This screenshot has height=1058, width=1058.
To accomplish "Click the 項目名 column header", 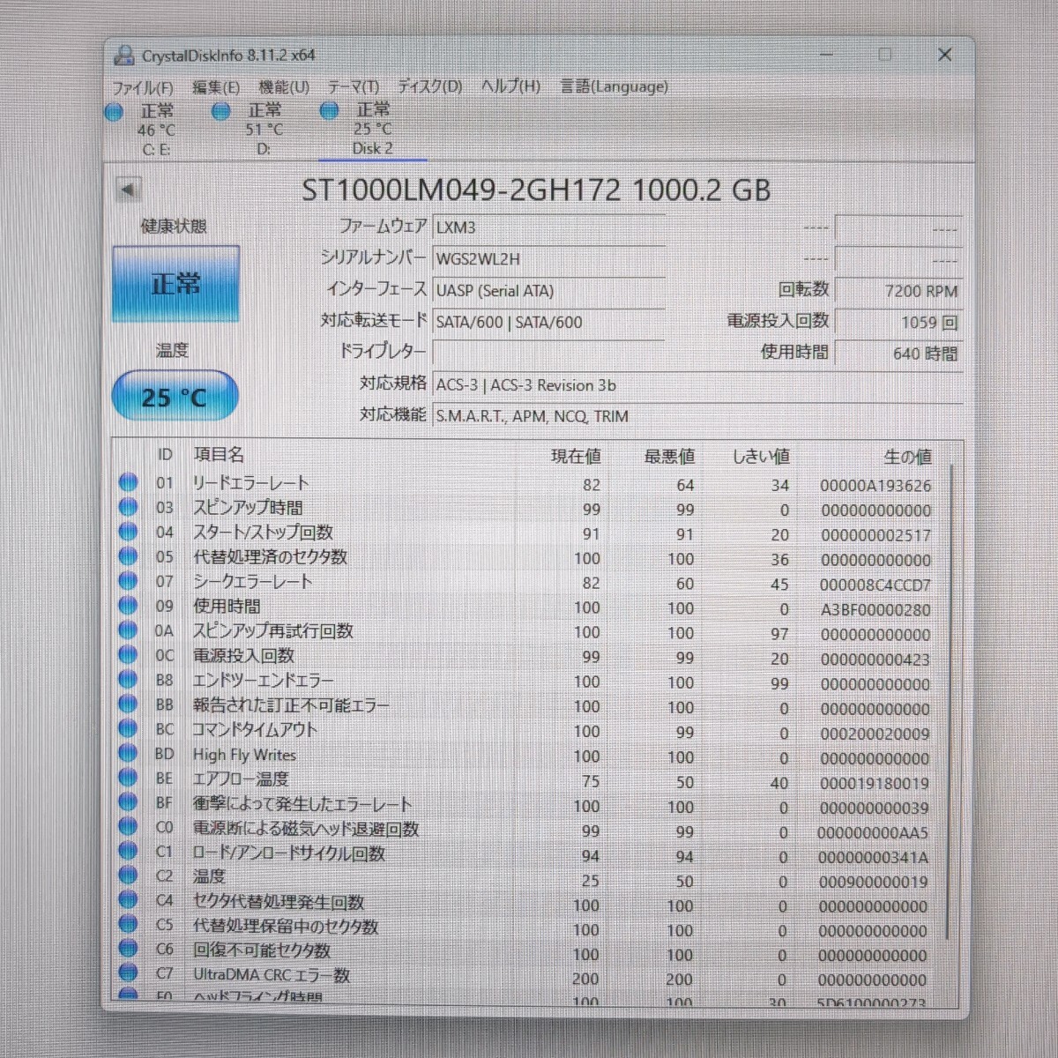I will 219,454.
